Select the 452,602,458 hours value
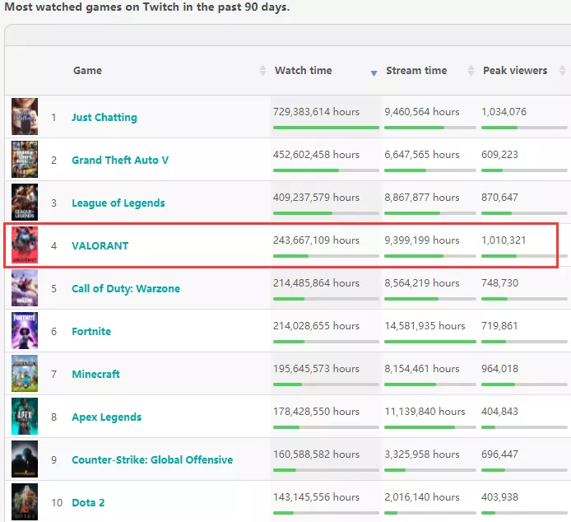This screenshot has width=571, height=522. pos(316,155)
